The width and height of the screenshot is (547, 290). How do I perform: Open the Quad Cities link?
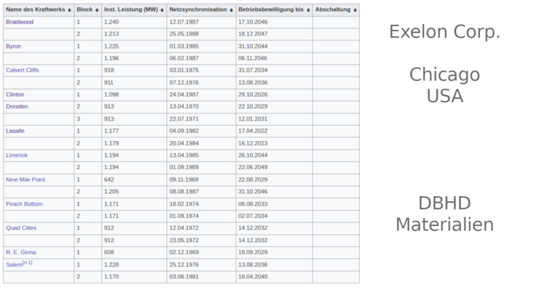click(x=21, y=228)
